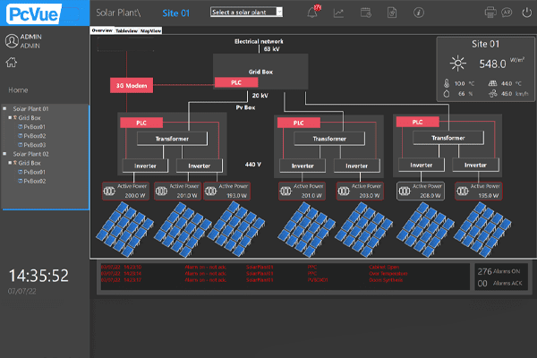Switch to the Tableview tab
Screen dimensions: 537x358
126,30
